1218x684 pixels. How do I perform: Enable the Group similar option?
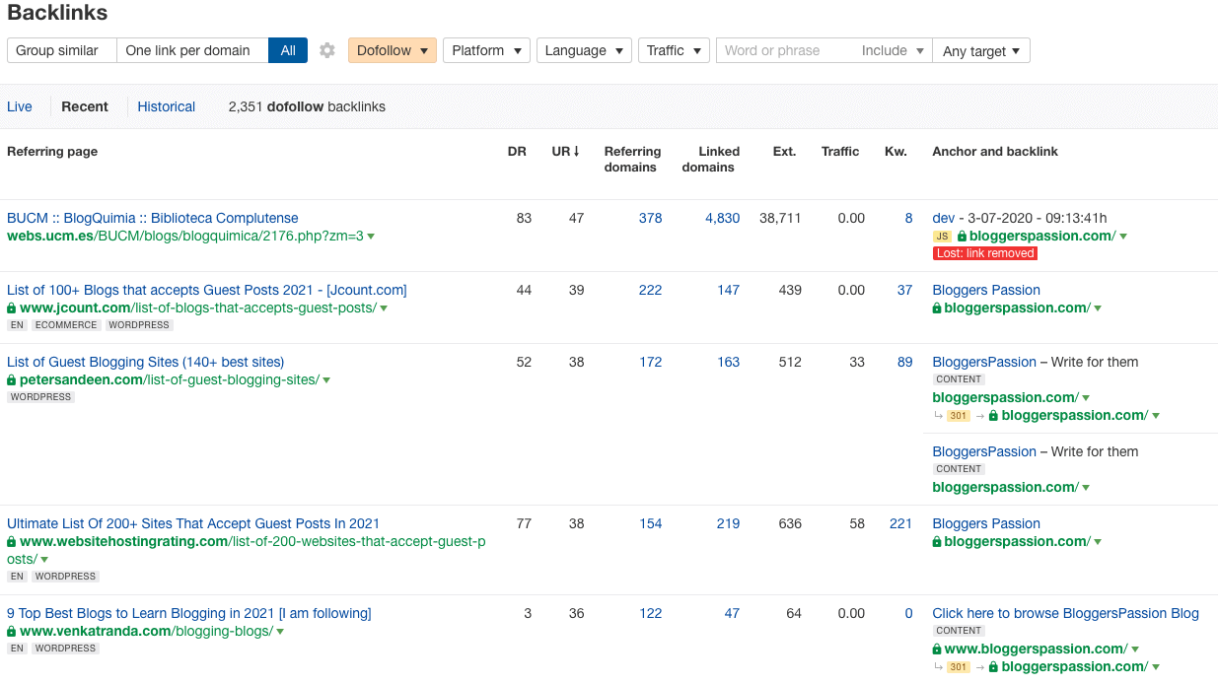61,50
